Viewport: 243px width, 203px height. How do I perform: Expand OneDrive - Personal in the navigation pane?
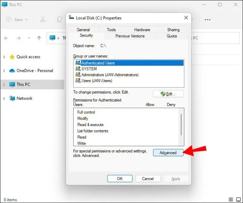[4, 71]
